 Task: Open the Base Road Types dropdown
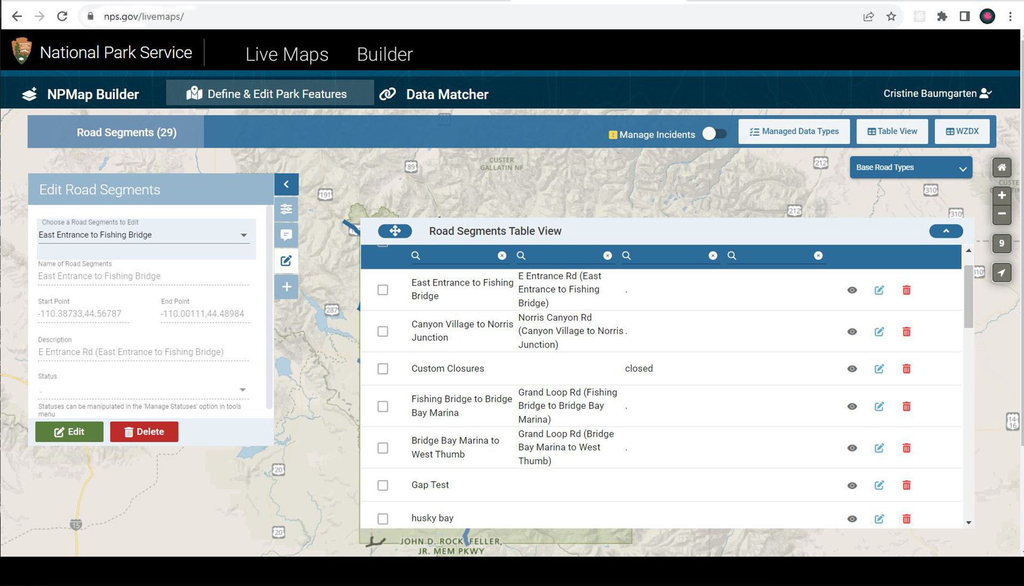point(911,168)
